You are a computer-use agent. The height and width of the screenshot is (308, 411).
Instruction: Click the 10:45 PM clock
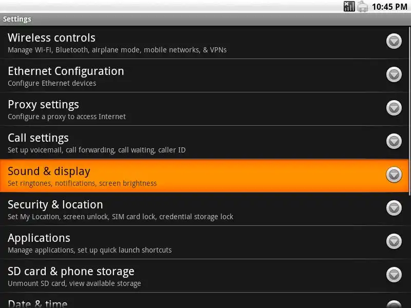389,7
